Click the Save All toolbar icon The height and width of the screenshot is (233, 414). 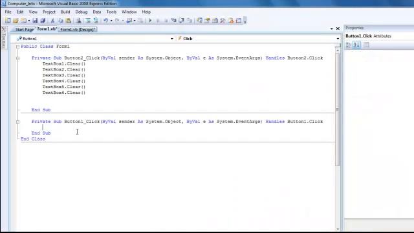[x=43, y=21]
